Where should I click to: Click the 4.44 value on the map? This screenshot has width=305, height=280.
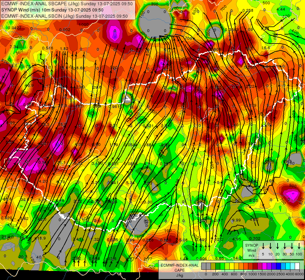(281, 9)
